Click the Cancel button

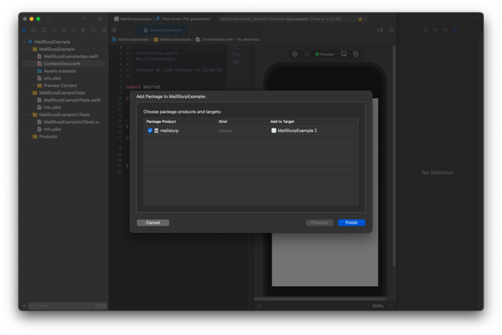coord(152,222)
